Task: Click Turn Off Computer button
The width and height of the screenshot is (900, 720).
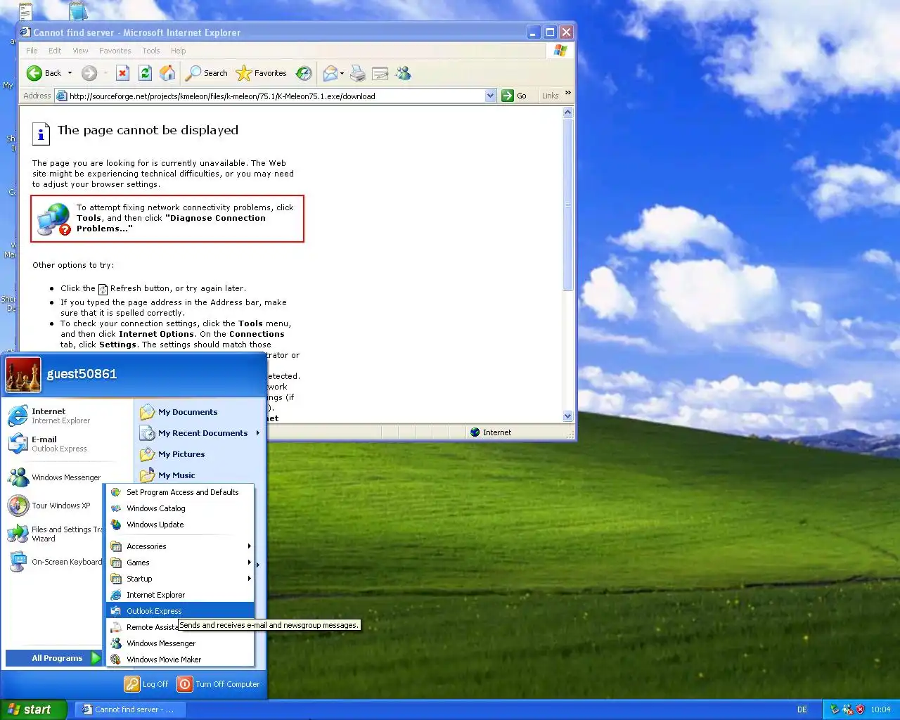Action: 219,684
